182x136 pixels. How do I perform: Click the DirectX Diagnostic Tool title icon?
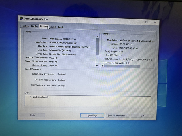[21, 18]
